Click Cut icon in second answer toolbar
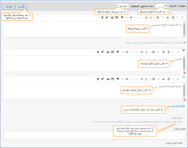The width and height of the screenshot is (188, 148). click(178, 79)
